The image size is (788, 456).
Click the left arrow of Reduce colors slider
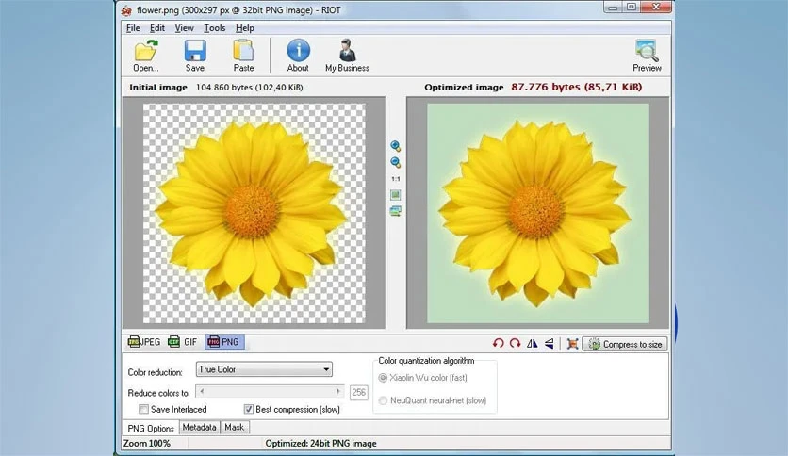pyautogui.click(x=202, y=391)
